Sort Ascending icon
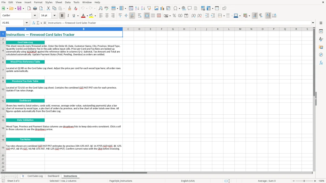The width and height of the screenshot is (326, 183). [x=137, y=8]
